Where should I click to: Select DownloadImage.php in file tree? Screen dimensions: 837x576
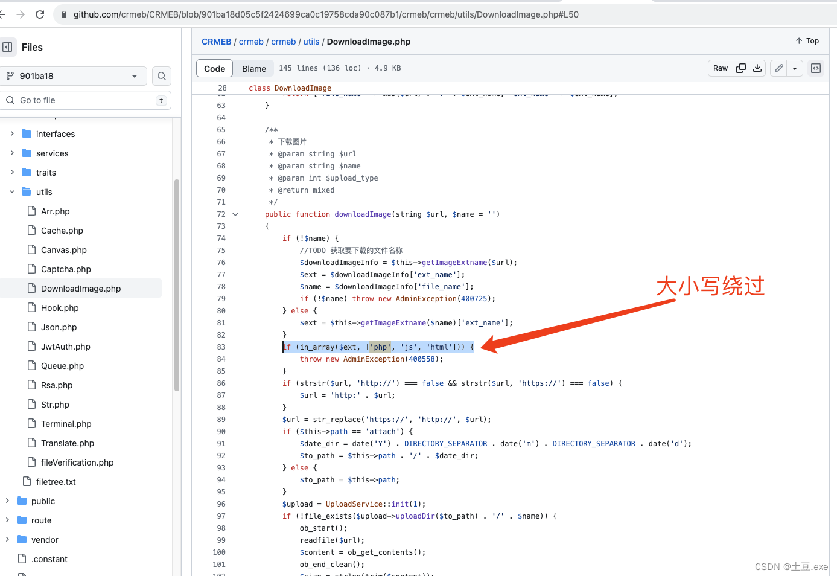(x=81, y=289)
